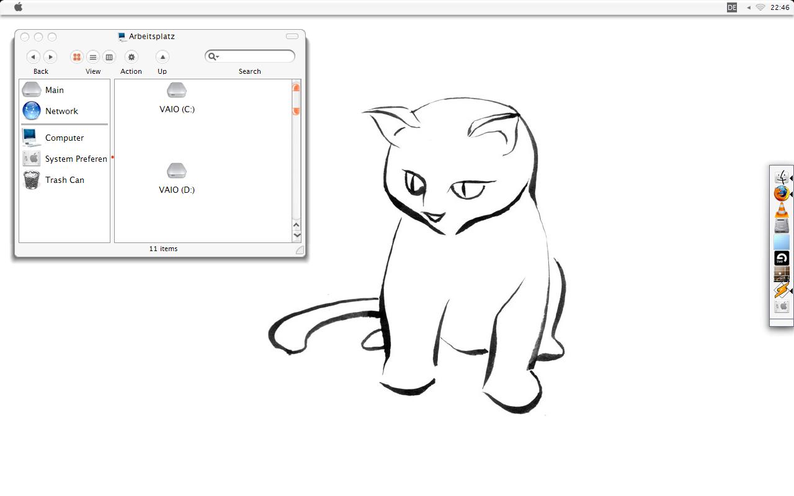This screenshot has height=496, width=794.
Task: Click the scroll down arrow
Action: point(297,235)
